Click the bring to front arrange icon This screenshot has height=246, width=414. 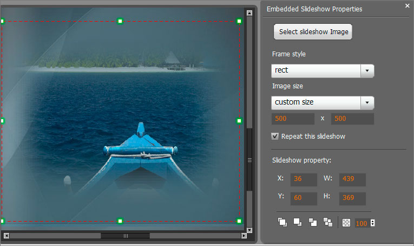[282, 222]
